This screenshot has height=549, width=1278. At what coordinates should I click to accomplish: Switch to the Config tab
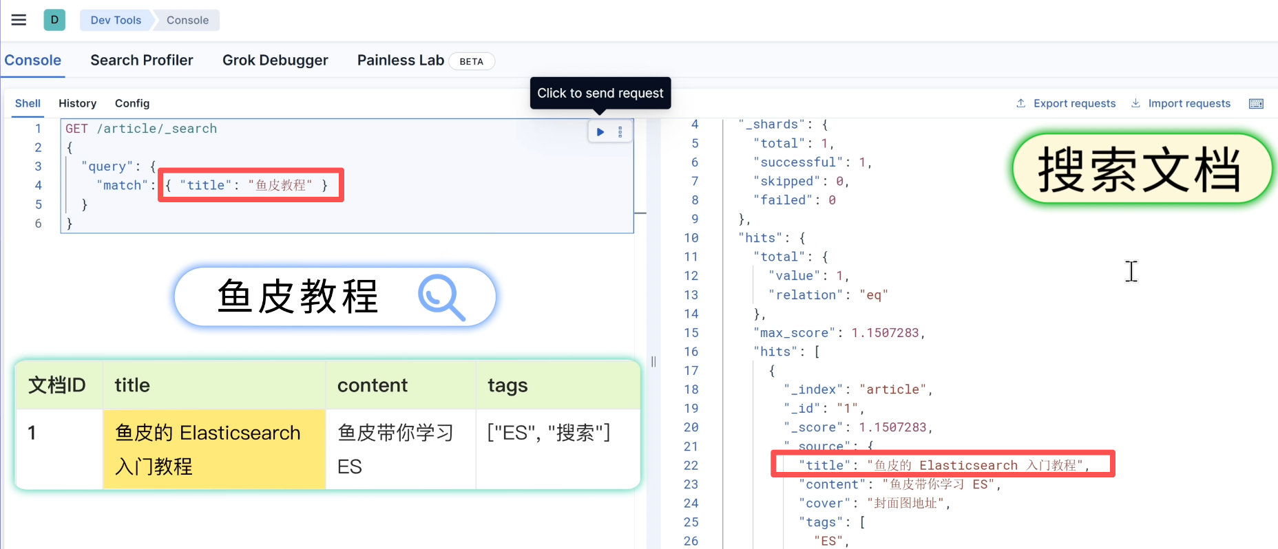click(132, 103)
